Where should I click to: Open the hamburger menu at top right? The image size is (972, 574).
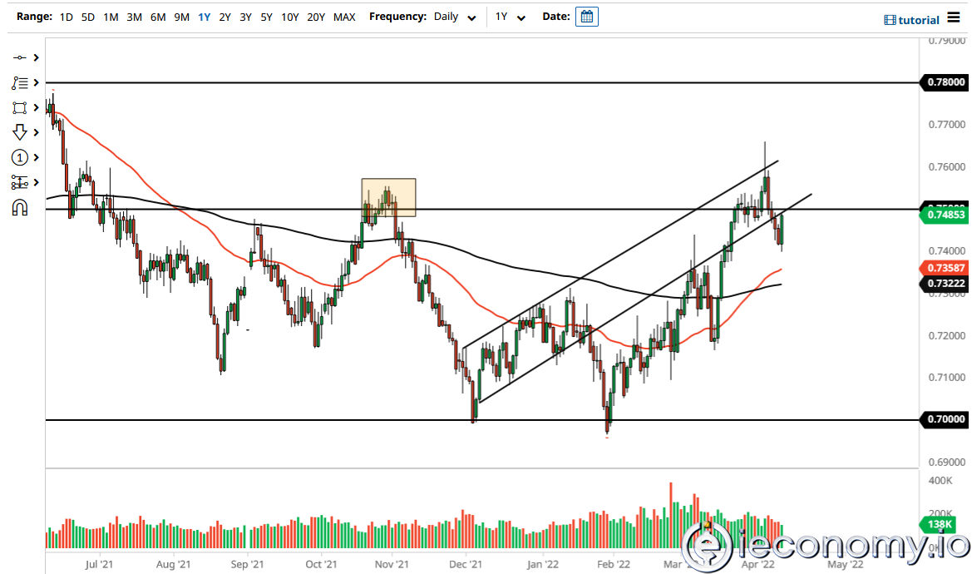tap(953, 16)
